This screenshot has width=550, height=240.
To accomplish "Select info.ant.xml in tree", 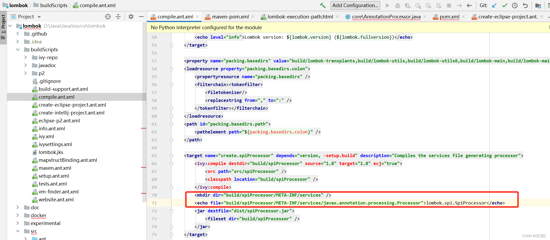I will [x=52, y=128].
